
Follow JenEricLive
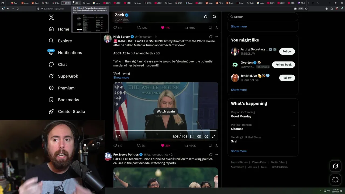tap(287, 78)
